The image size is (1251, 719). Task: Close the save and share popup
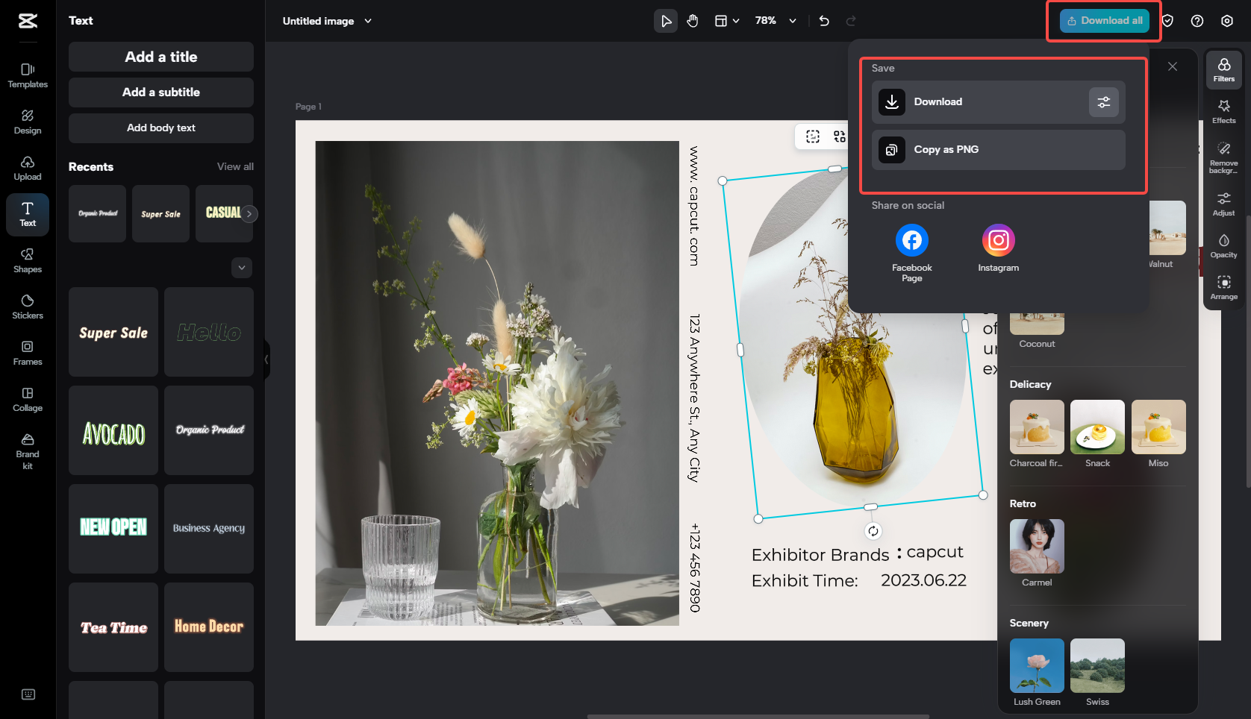1173,66
